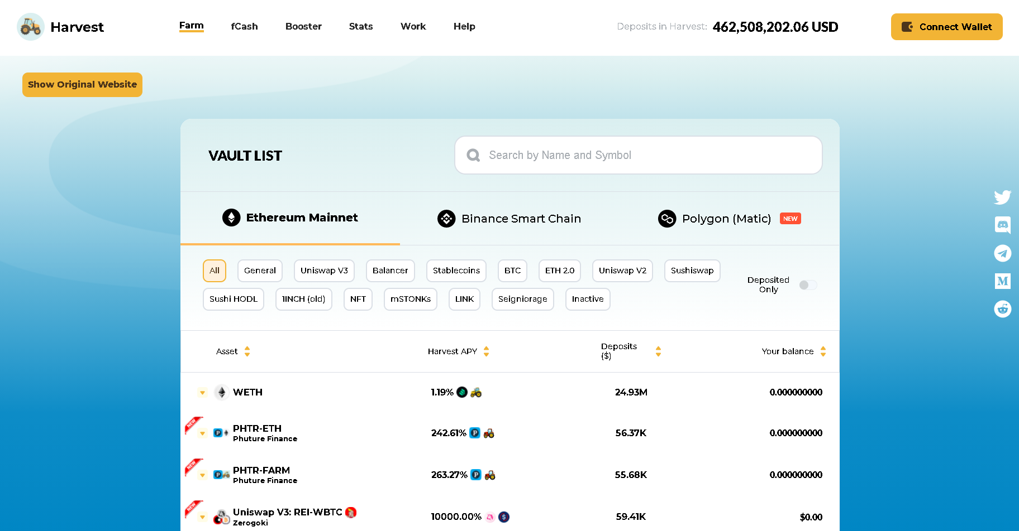Filter vaults by Balancer
Image resolution: width=1019 pixels, height=531 pixels.
click(x=390, y=271)
